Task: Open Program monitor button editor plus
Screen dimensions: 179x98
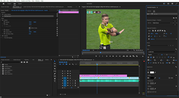Action: pyautogui.click(x=143, y=56)
